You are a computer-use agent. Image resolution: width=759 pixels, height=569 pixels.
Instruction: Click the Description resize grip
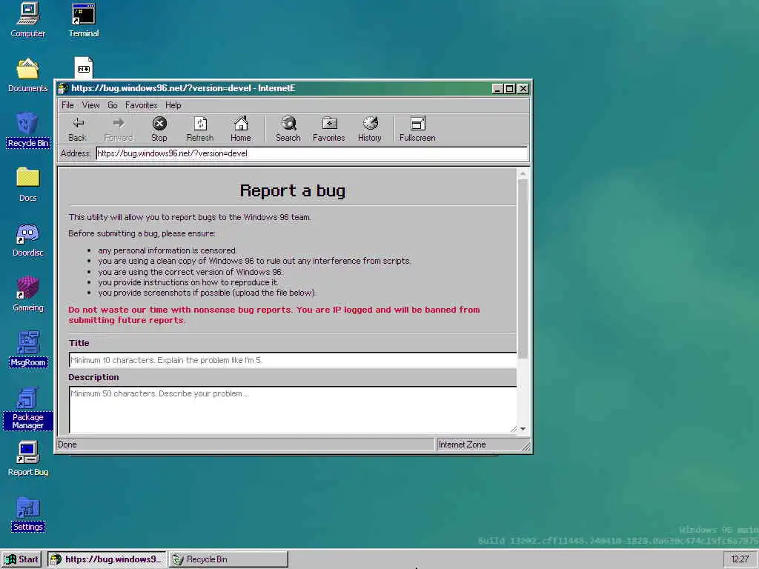click(513, 429)
